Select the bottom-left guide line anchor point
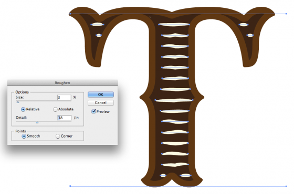 tap(70, 186)
